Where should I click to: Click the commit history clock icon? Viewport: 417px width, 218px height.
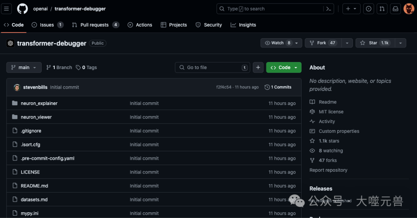pyautogui.click(x=267, y=87)
